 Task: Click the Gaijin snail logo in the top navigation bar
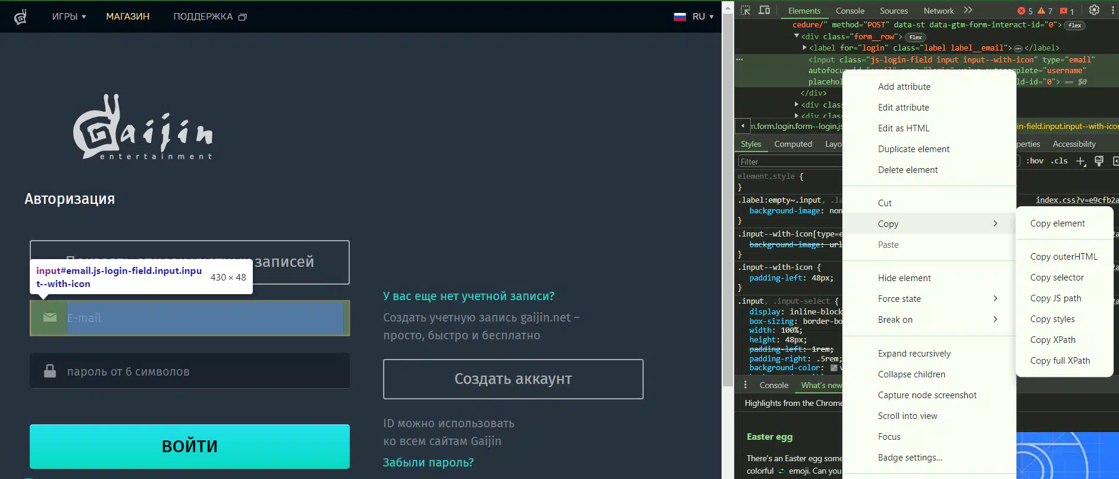(x=20, y=17)
